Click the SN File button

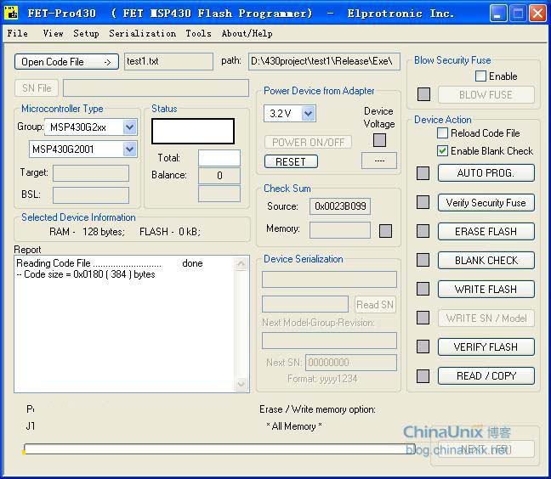[x=37, y=87]
